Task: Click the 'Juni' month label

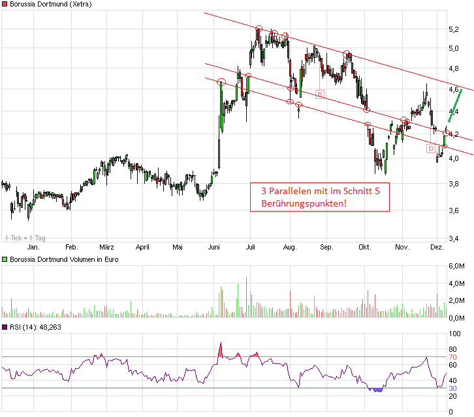Action: [x=213, y=247]
